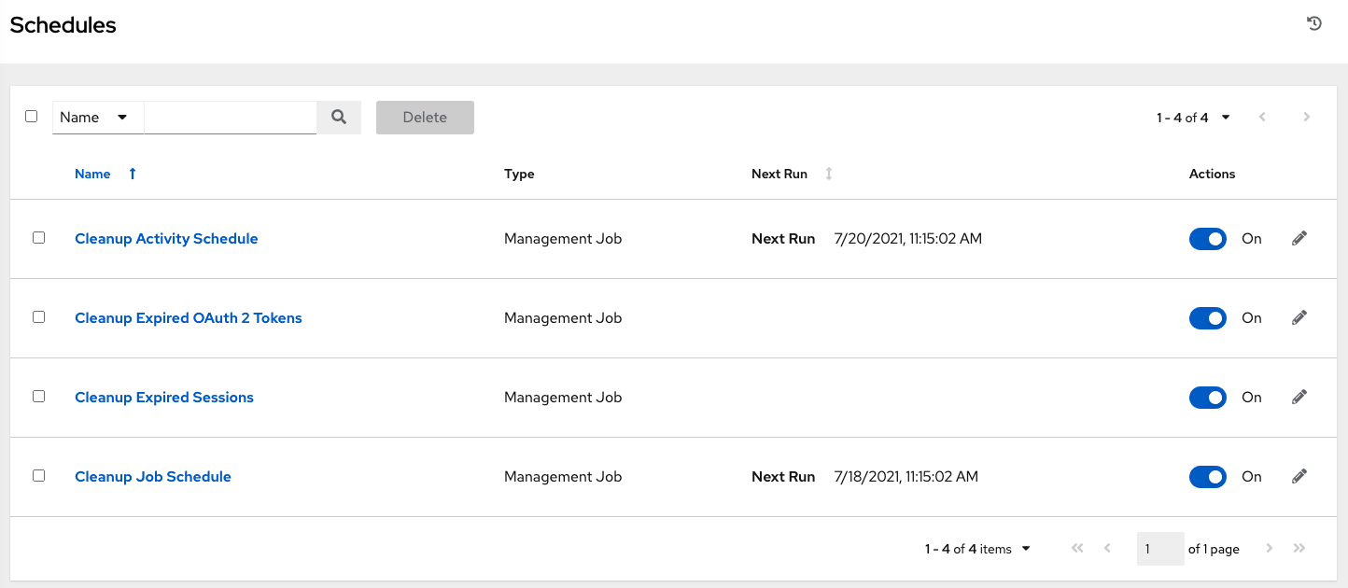Jump to last page with double-chevron icon
The height and width of the screenshot is (588, 1348).
pos(1299,548)
